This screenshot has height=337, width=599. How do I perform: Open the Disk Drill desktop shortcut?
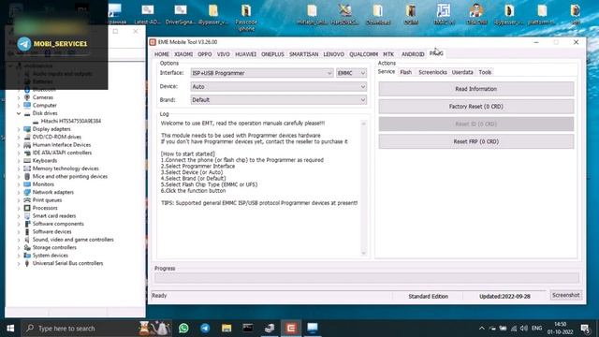coord(476,15)
